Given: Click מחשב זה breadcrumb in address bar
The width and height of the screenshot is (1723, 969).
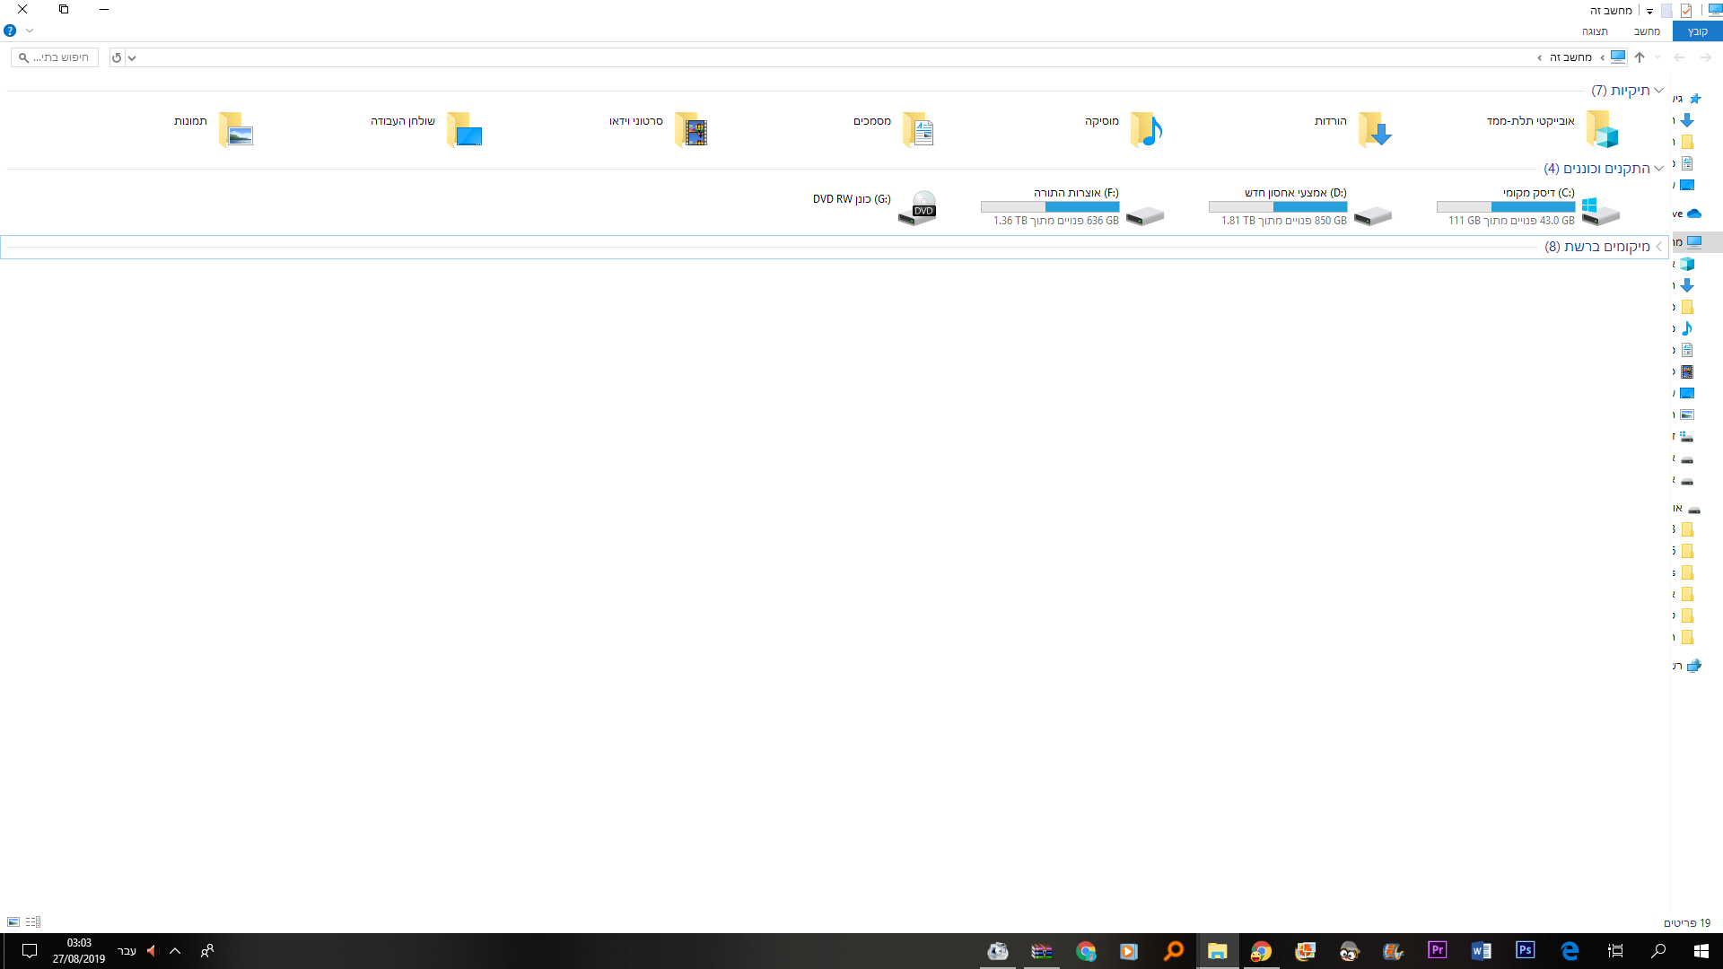Looking at the screenshot, I should point(1570,57).
